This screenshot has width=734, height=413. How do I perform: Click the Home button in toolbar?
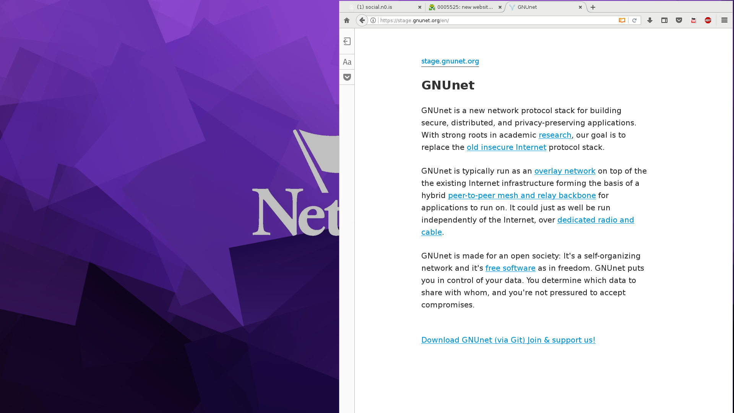coord(346,20)
